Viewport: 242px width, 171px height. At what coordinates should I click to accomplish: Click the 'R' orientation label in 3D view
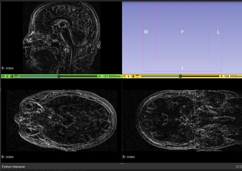tap(146, 32)
